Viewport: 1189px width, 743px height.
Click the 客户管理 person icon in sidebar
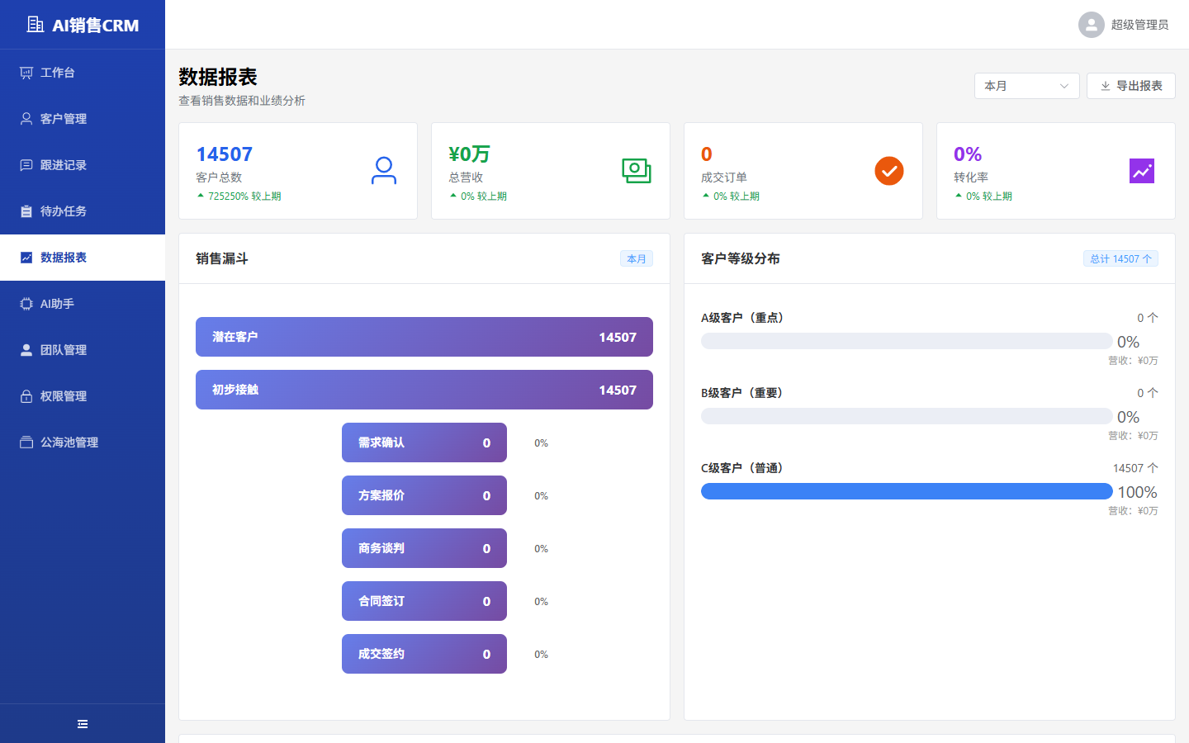[26, 119]
